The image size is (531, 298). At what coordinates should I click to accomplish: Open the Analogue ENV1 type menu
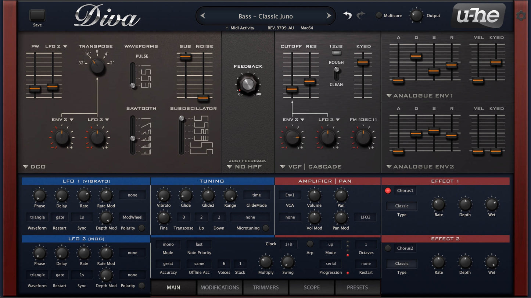[x=420, y=96]
